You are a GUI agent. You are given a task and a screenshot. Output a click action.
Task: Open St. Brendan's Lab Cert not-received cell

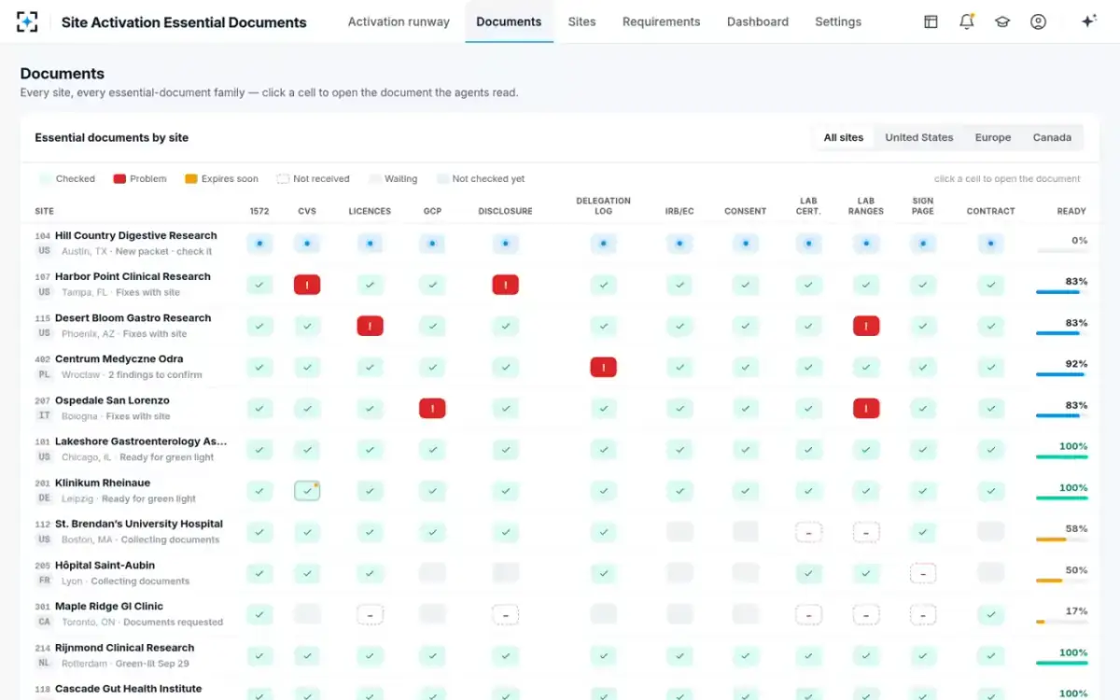pos(808,532)
